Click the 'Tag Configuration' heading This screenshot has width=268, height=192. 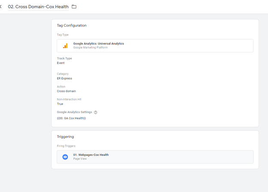[72, 25]
